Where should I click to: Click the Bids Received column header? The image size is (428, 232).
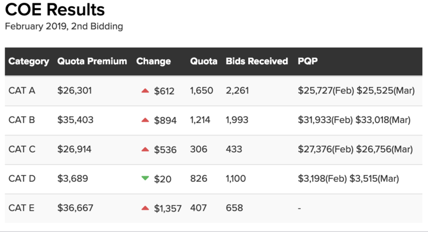point(257,61)
